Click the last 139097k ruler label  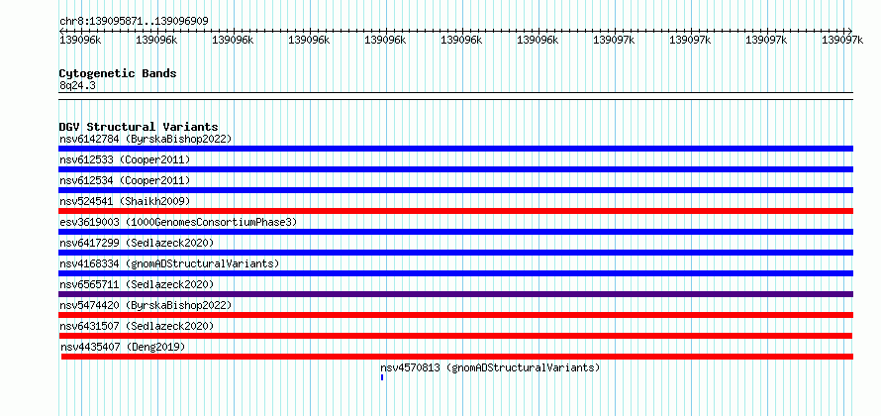841,40
